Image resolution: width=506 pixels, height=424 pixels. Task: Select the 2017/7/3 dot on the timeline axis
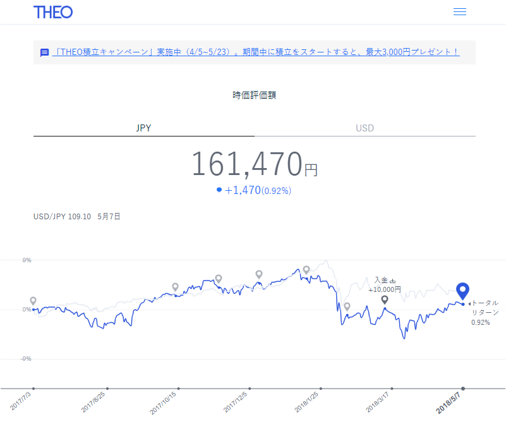(33, 389)
